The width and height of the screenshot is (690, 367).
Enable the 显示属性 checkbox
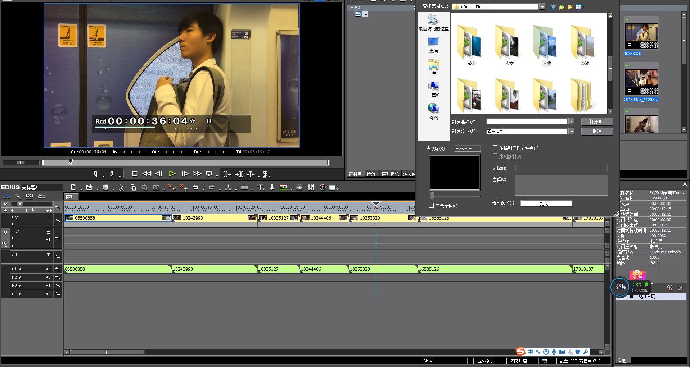[x=431, y=206]
